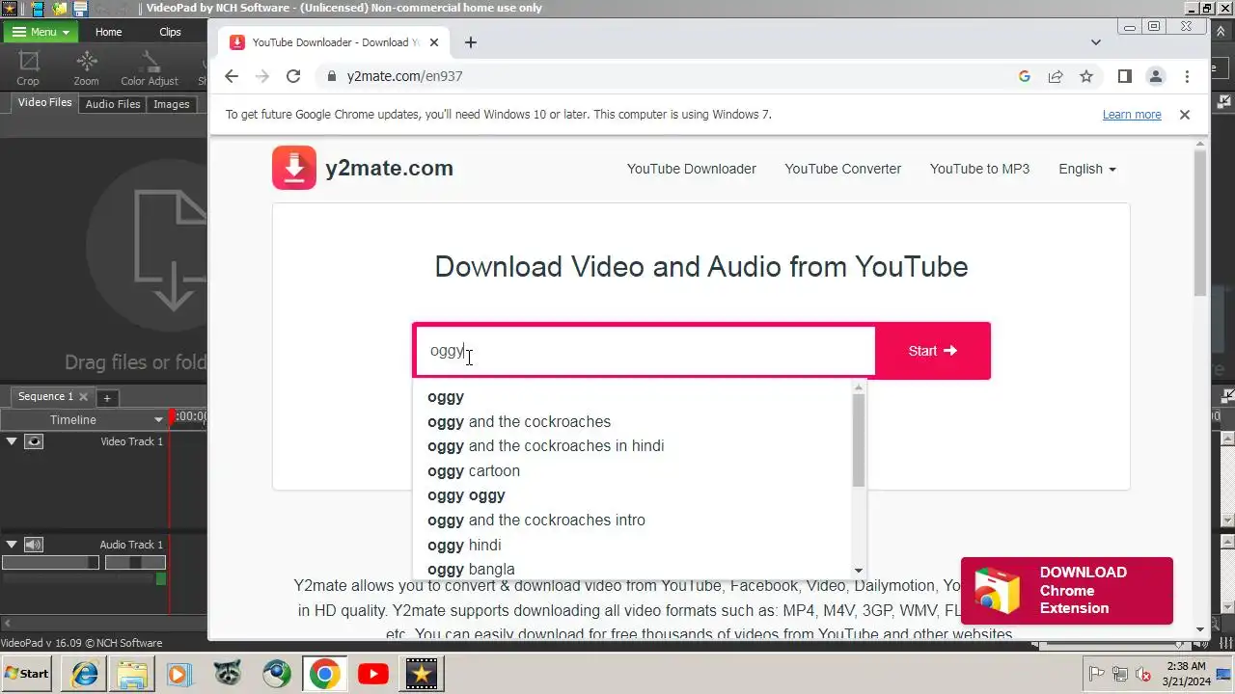Open Color Adjust in VideoPad
Viewport: 1235px width, 694px height.
tap(150, 67)
